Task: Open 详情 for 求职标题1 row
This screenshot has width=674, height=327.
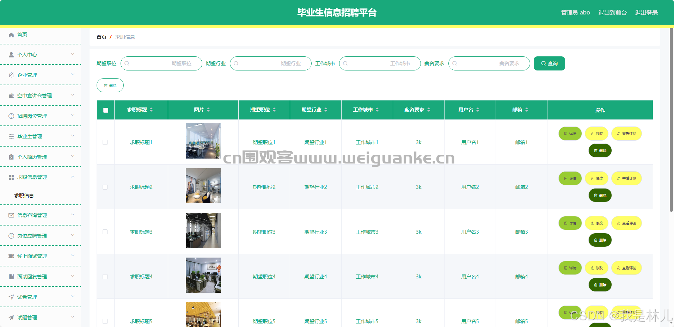Action: pyautogui.click(x=570, y=134)
